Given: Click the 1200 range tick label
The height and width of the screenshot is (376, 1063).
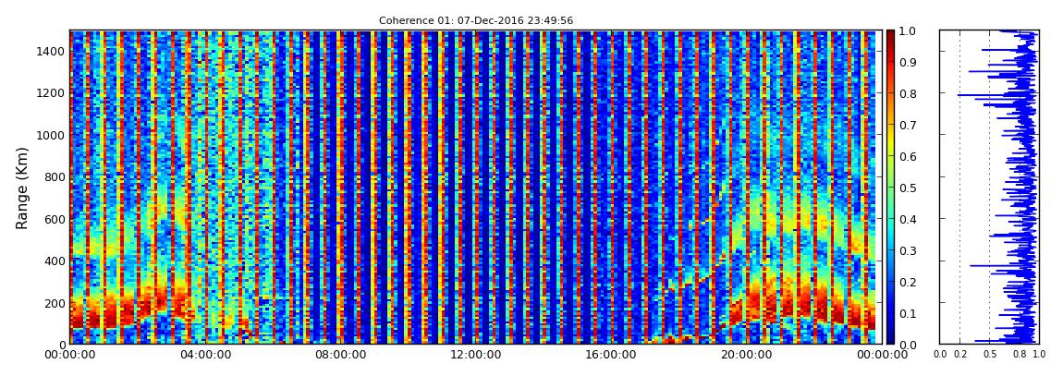Looking at the screenshot, I should (51, 93).
